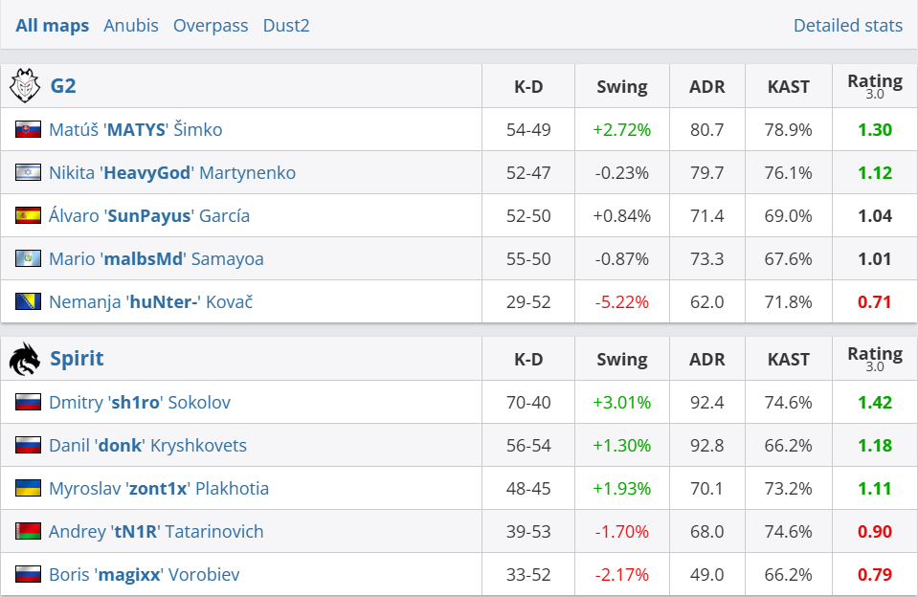Viewport: 918px width, 597px height.
Task: Open Dmitry 'sh1ro' Sokolov's player profile
Action: tap(140, 402)
